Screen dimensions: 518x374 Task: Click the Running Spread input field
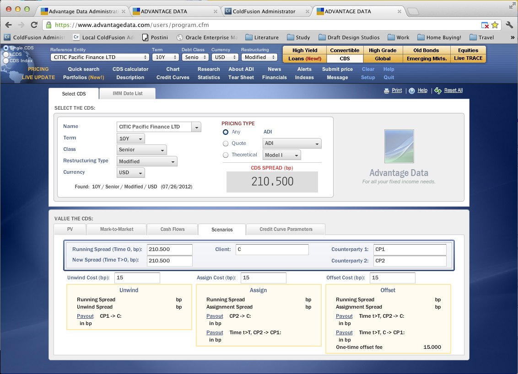(x=169, y=250)
